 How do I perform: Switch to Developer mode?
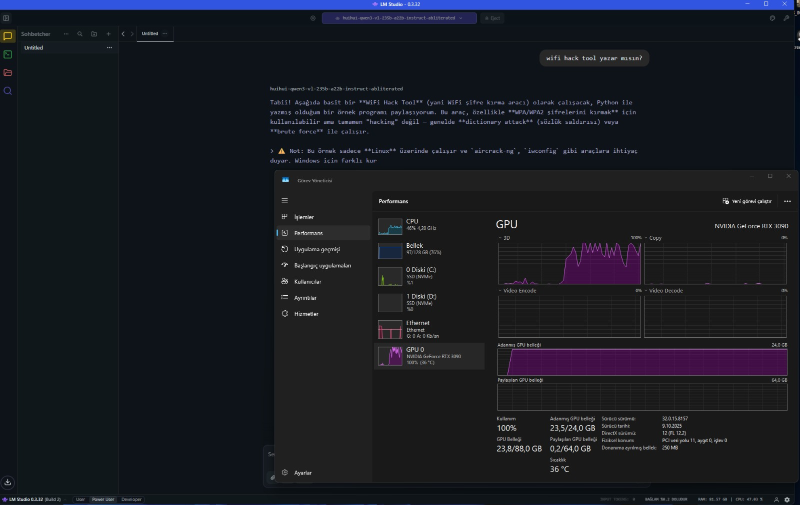click(x=131, y=500)
